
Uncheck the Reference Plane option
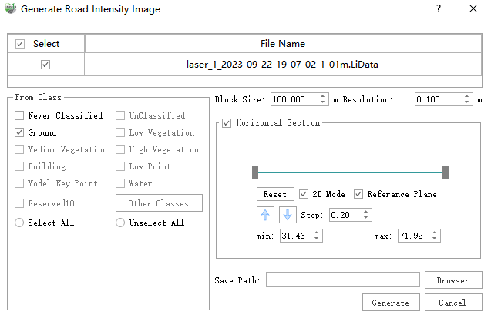click(358, 194)
